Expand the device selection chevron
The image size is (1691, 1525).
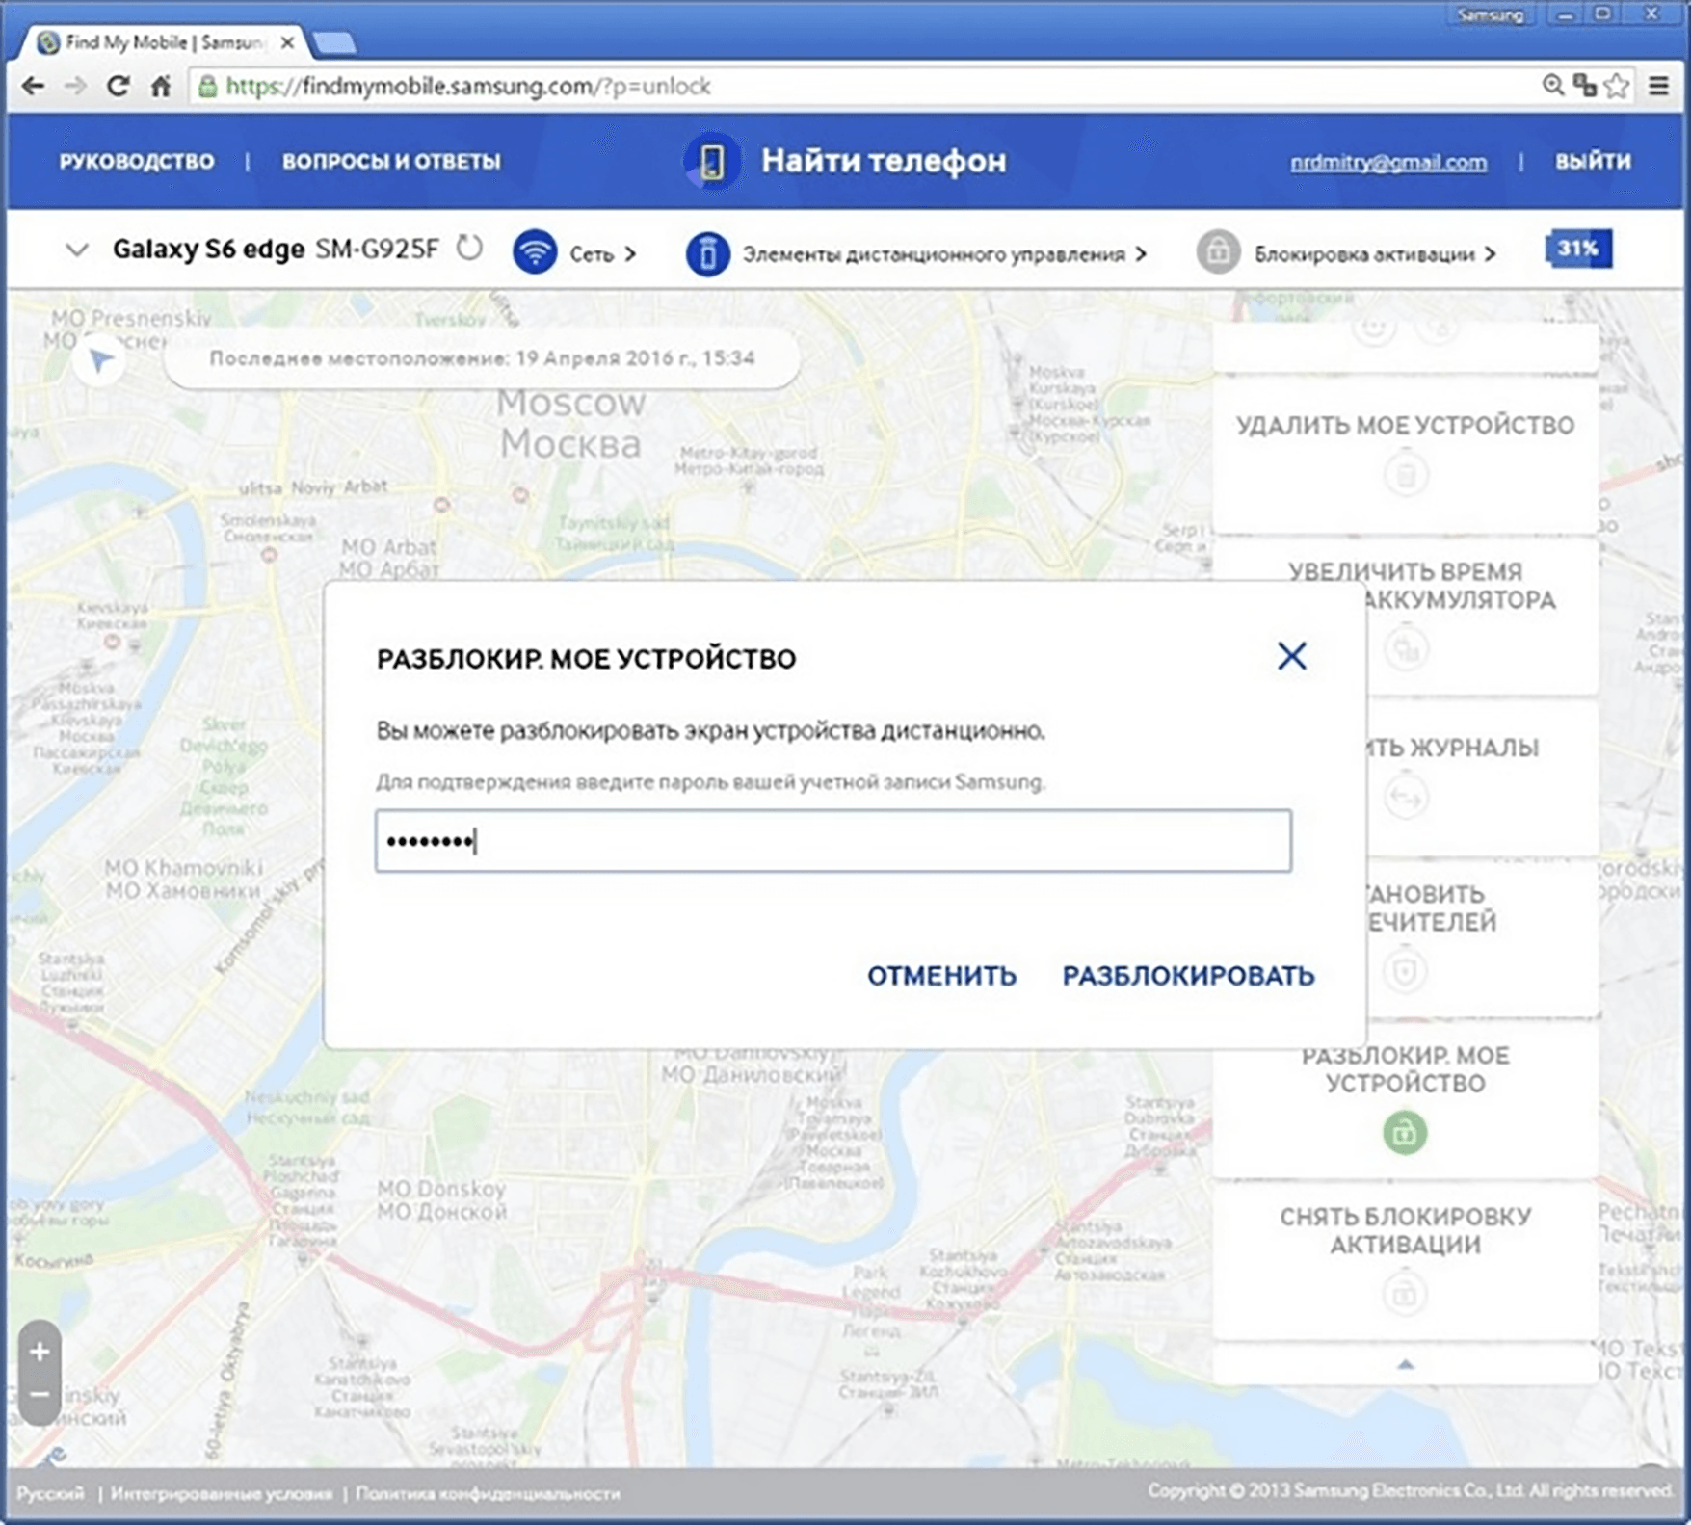coord(76,250)
